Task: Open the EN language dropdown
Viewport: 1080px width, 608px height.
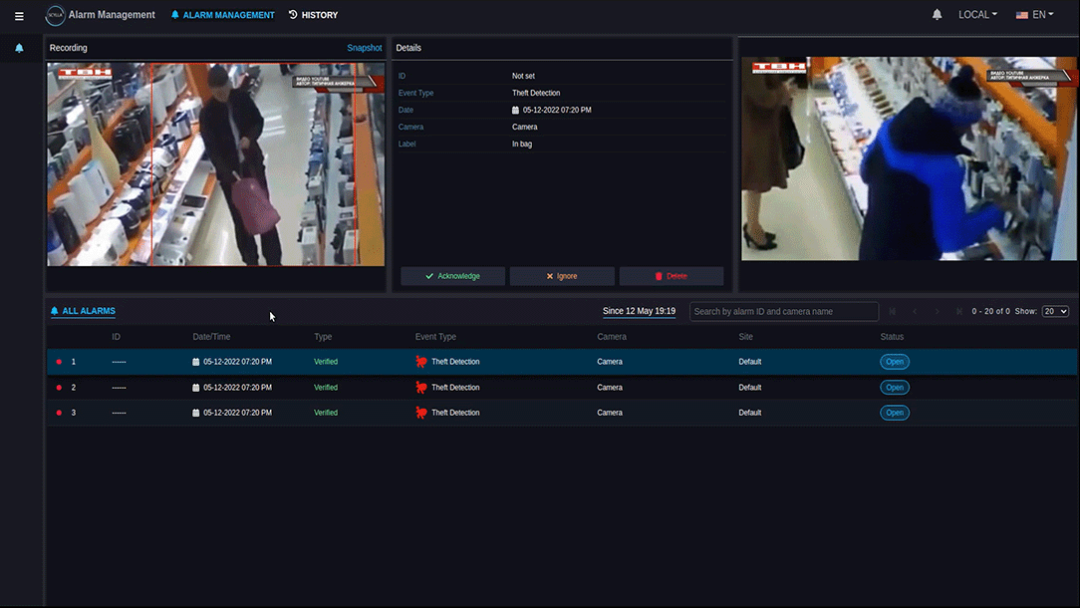Action: coord(1034,15)
